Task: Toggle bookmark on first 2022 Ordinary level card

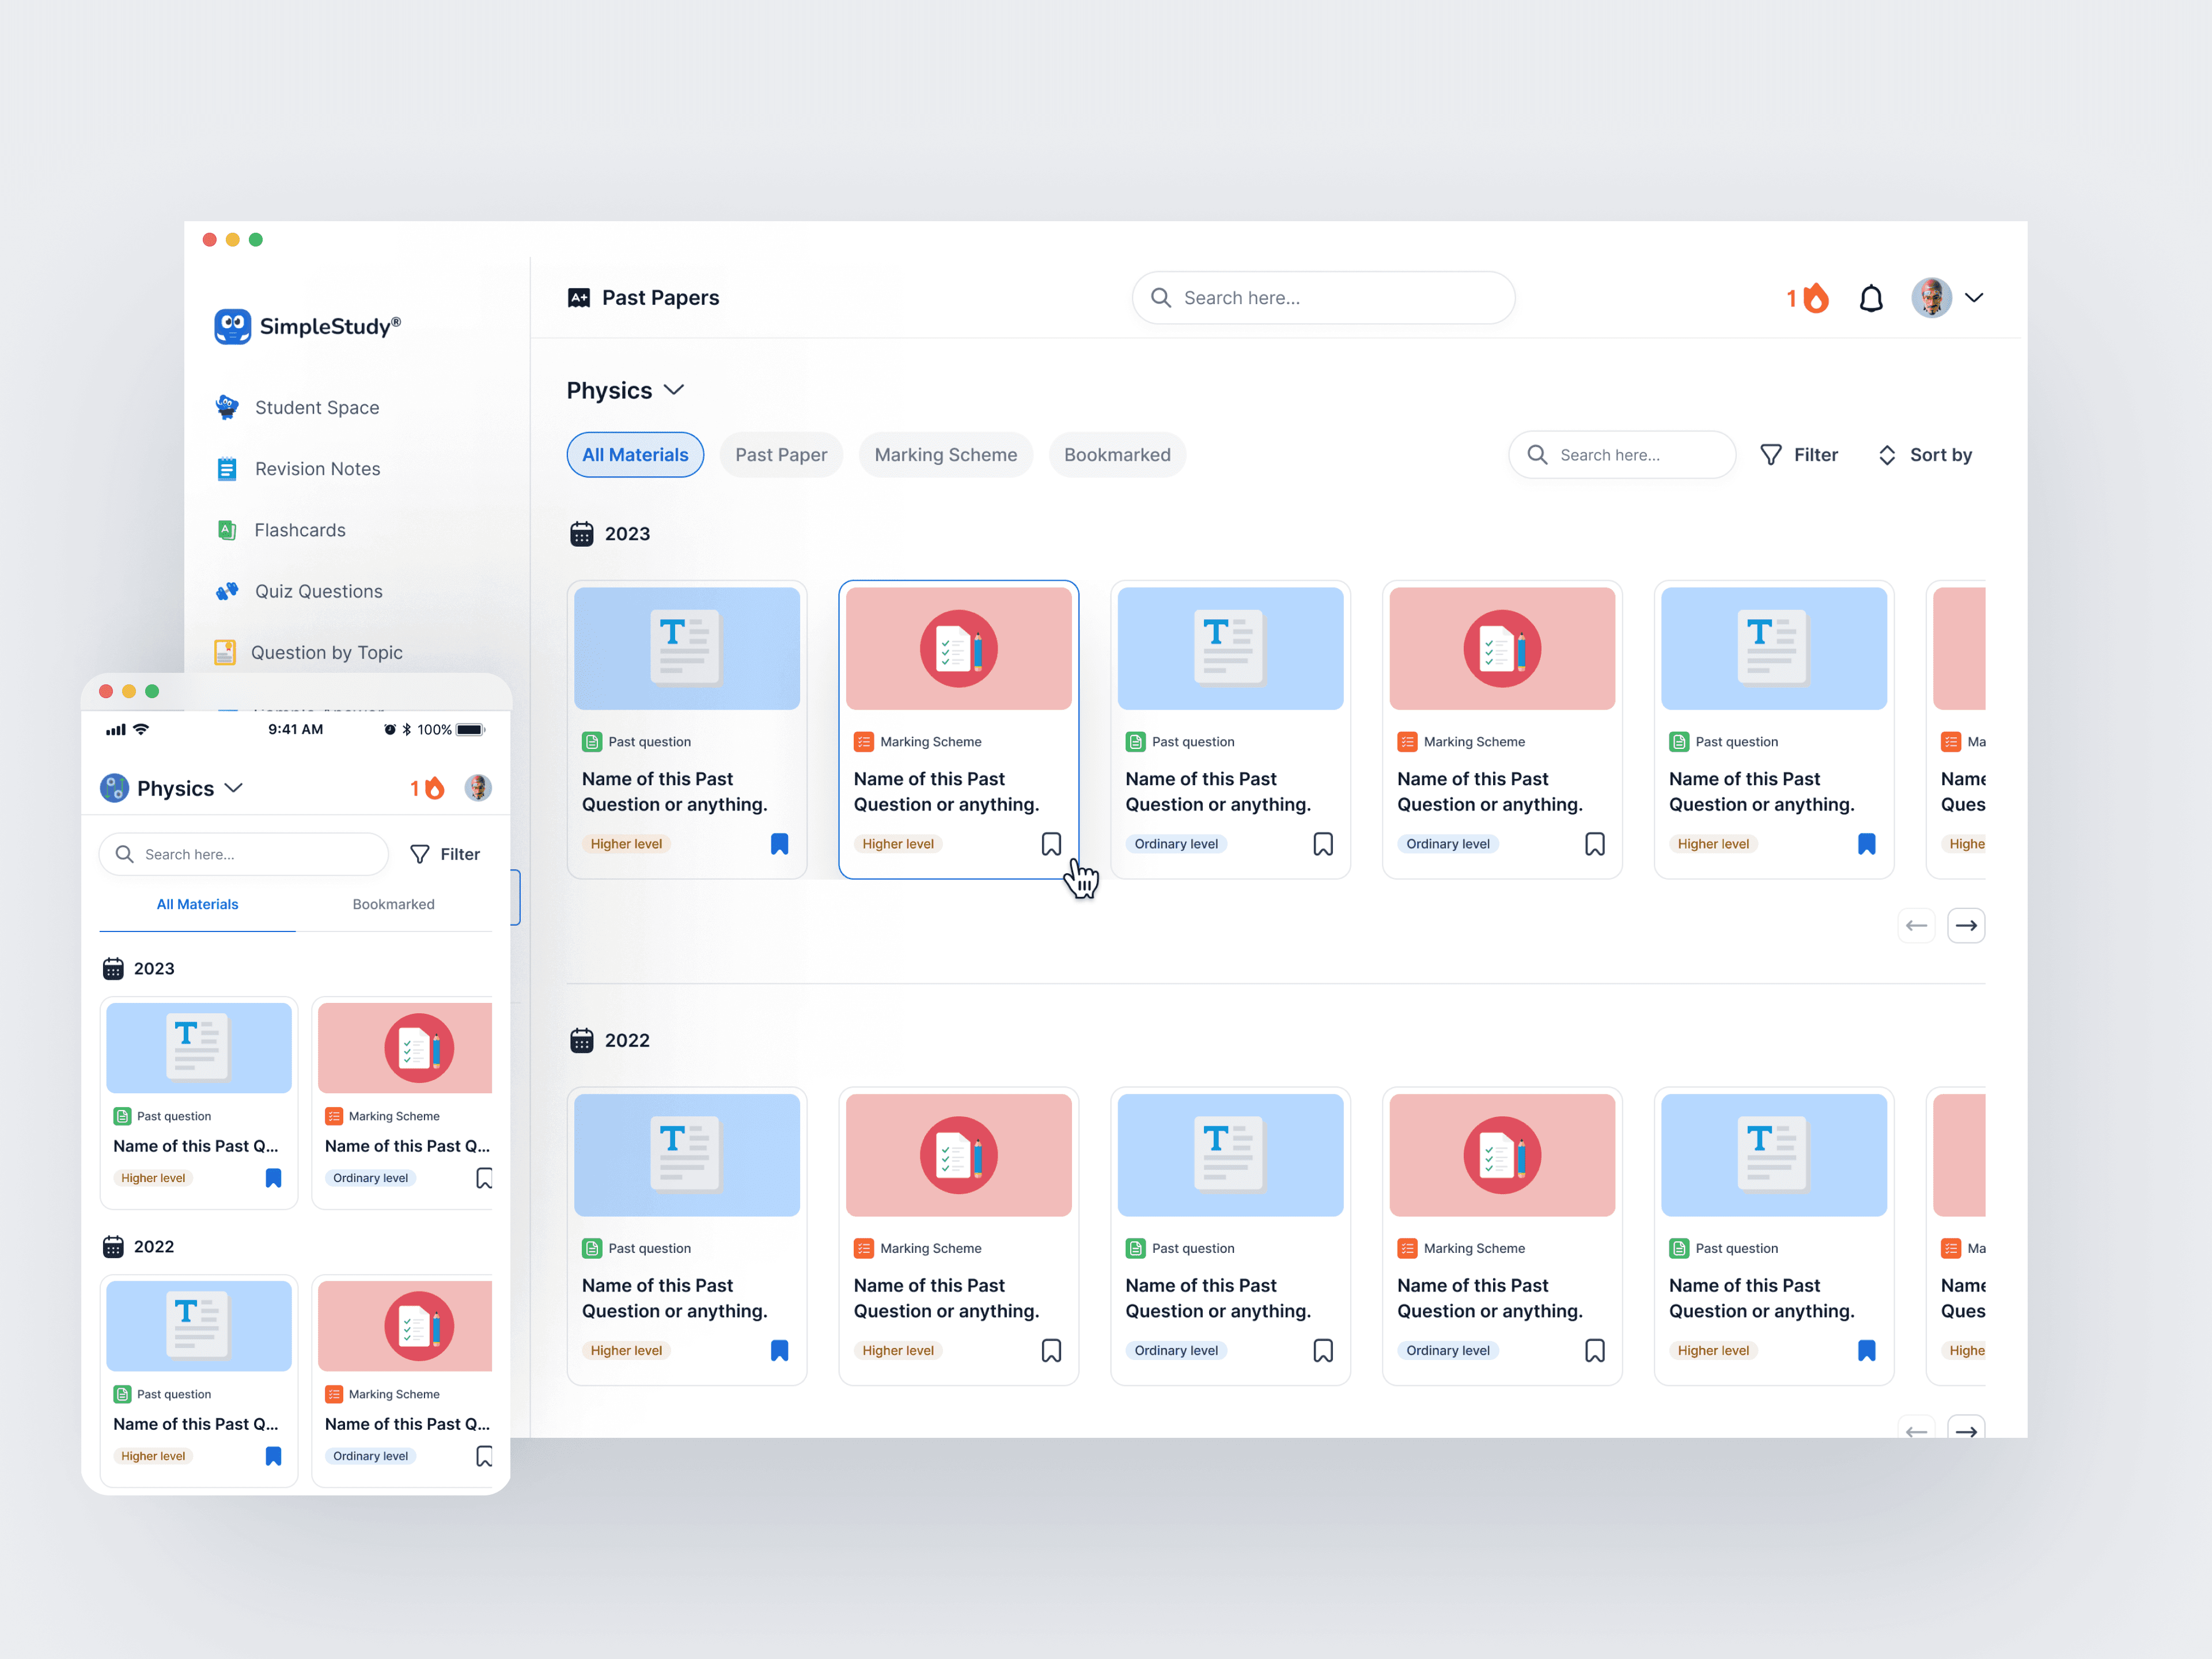Action: click(x=1322, y=1350)
